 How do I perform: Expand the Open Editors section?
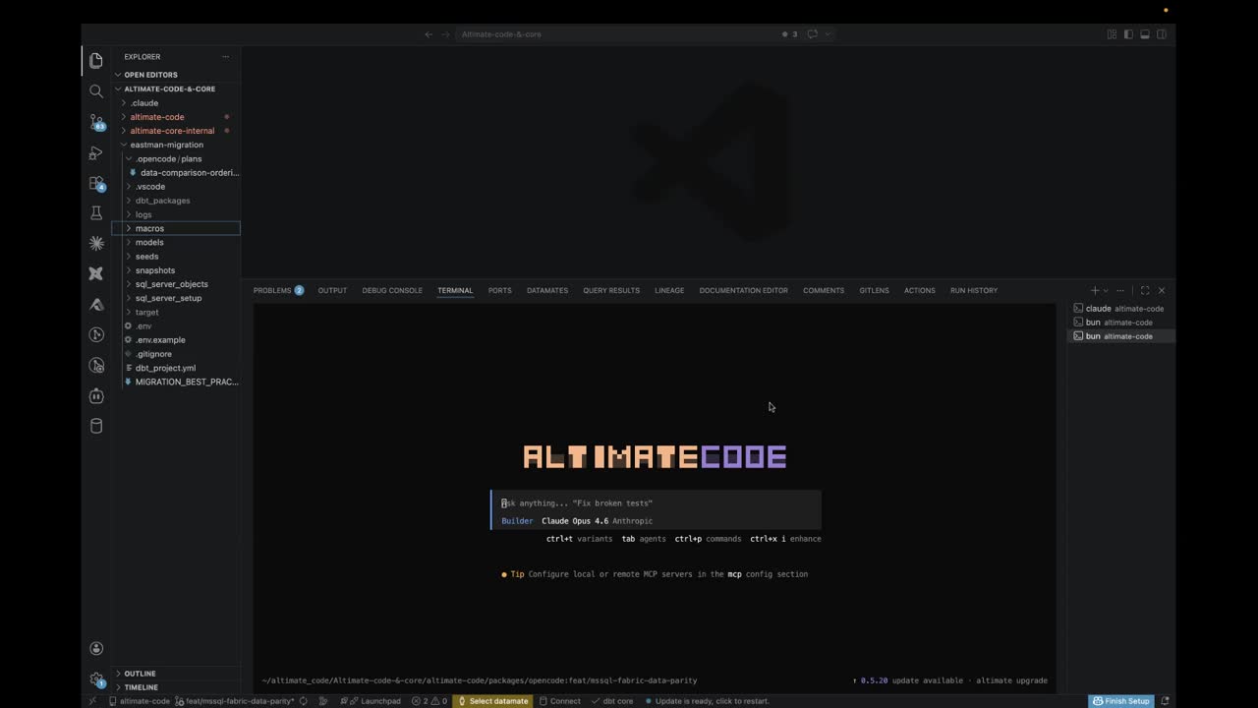coord(176,75)
